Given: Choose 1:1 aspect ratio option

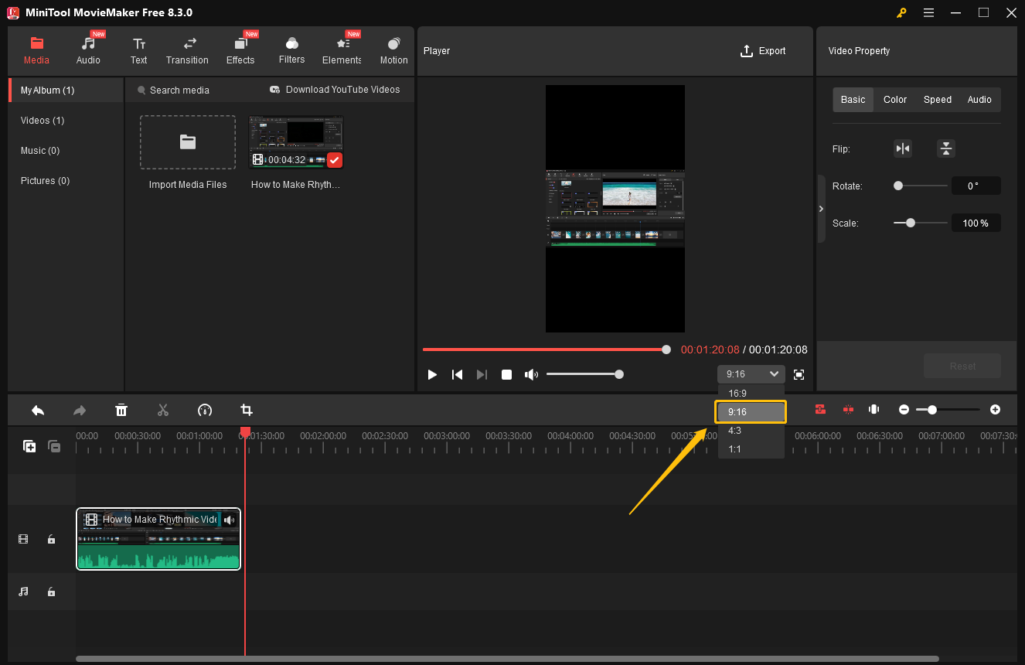Looking at the screenshot, I should point(751,449).
